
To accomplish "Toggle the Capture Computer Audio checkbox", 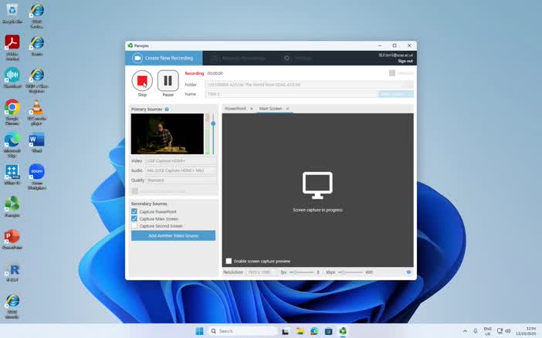I will coord(134,191).
